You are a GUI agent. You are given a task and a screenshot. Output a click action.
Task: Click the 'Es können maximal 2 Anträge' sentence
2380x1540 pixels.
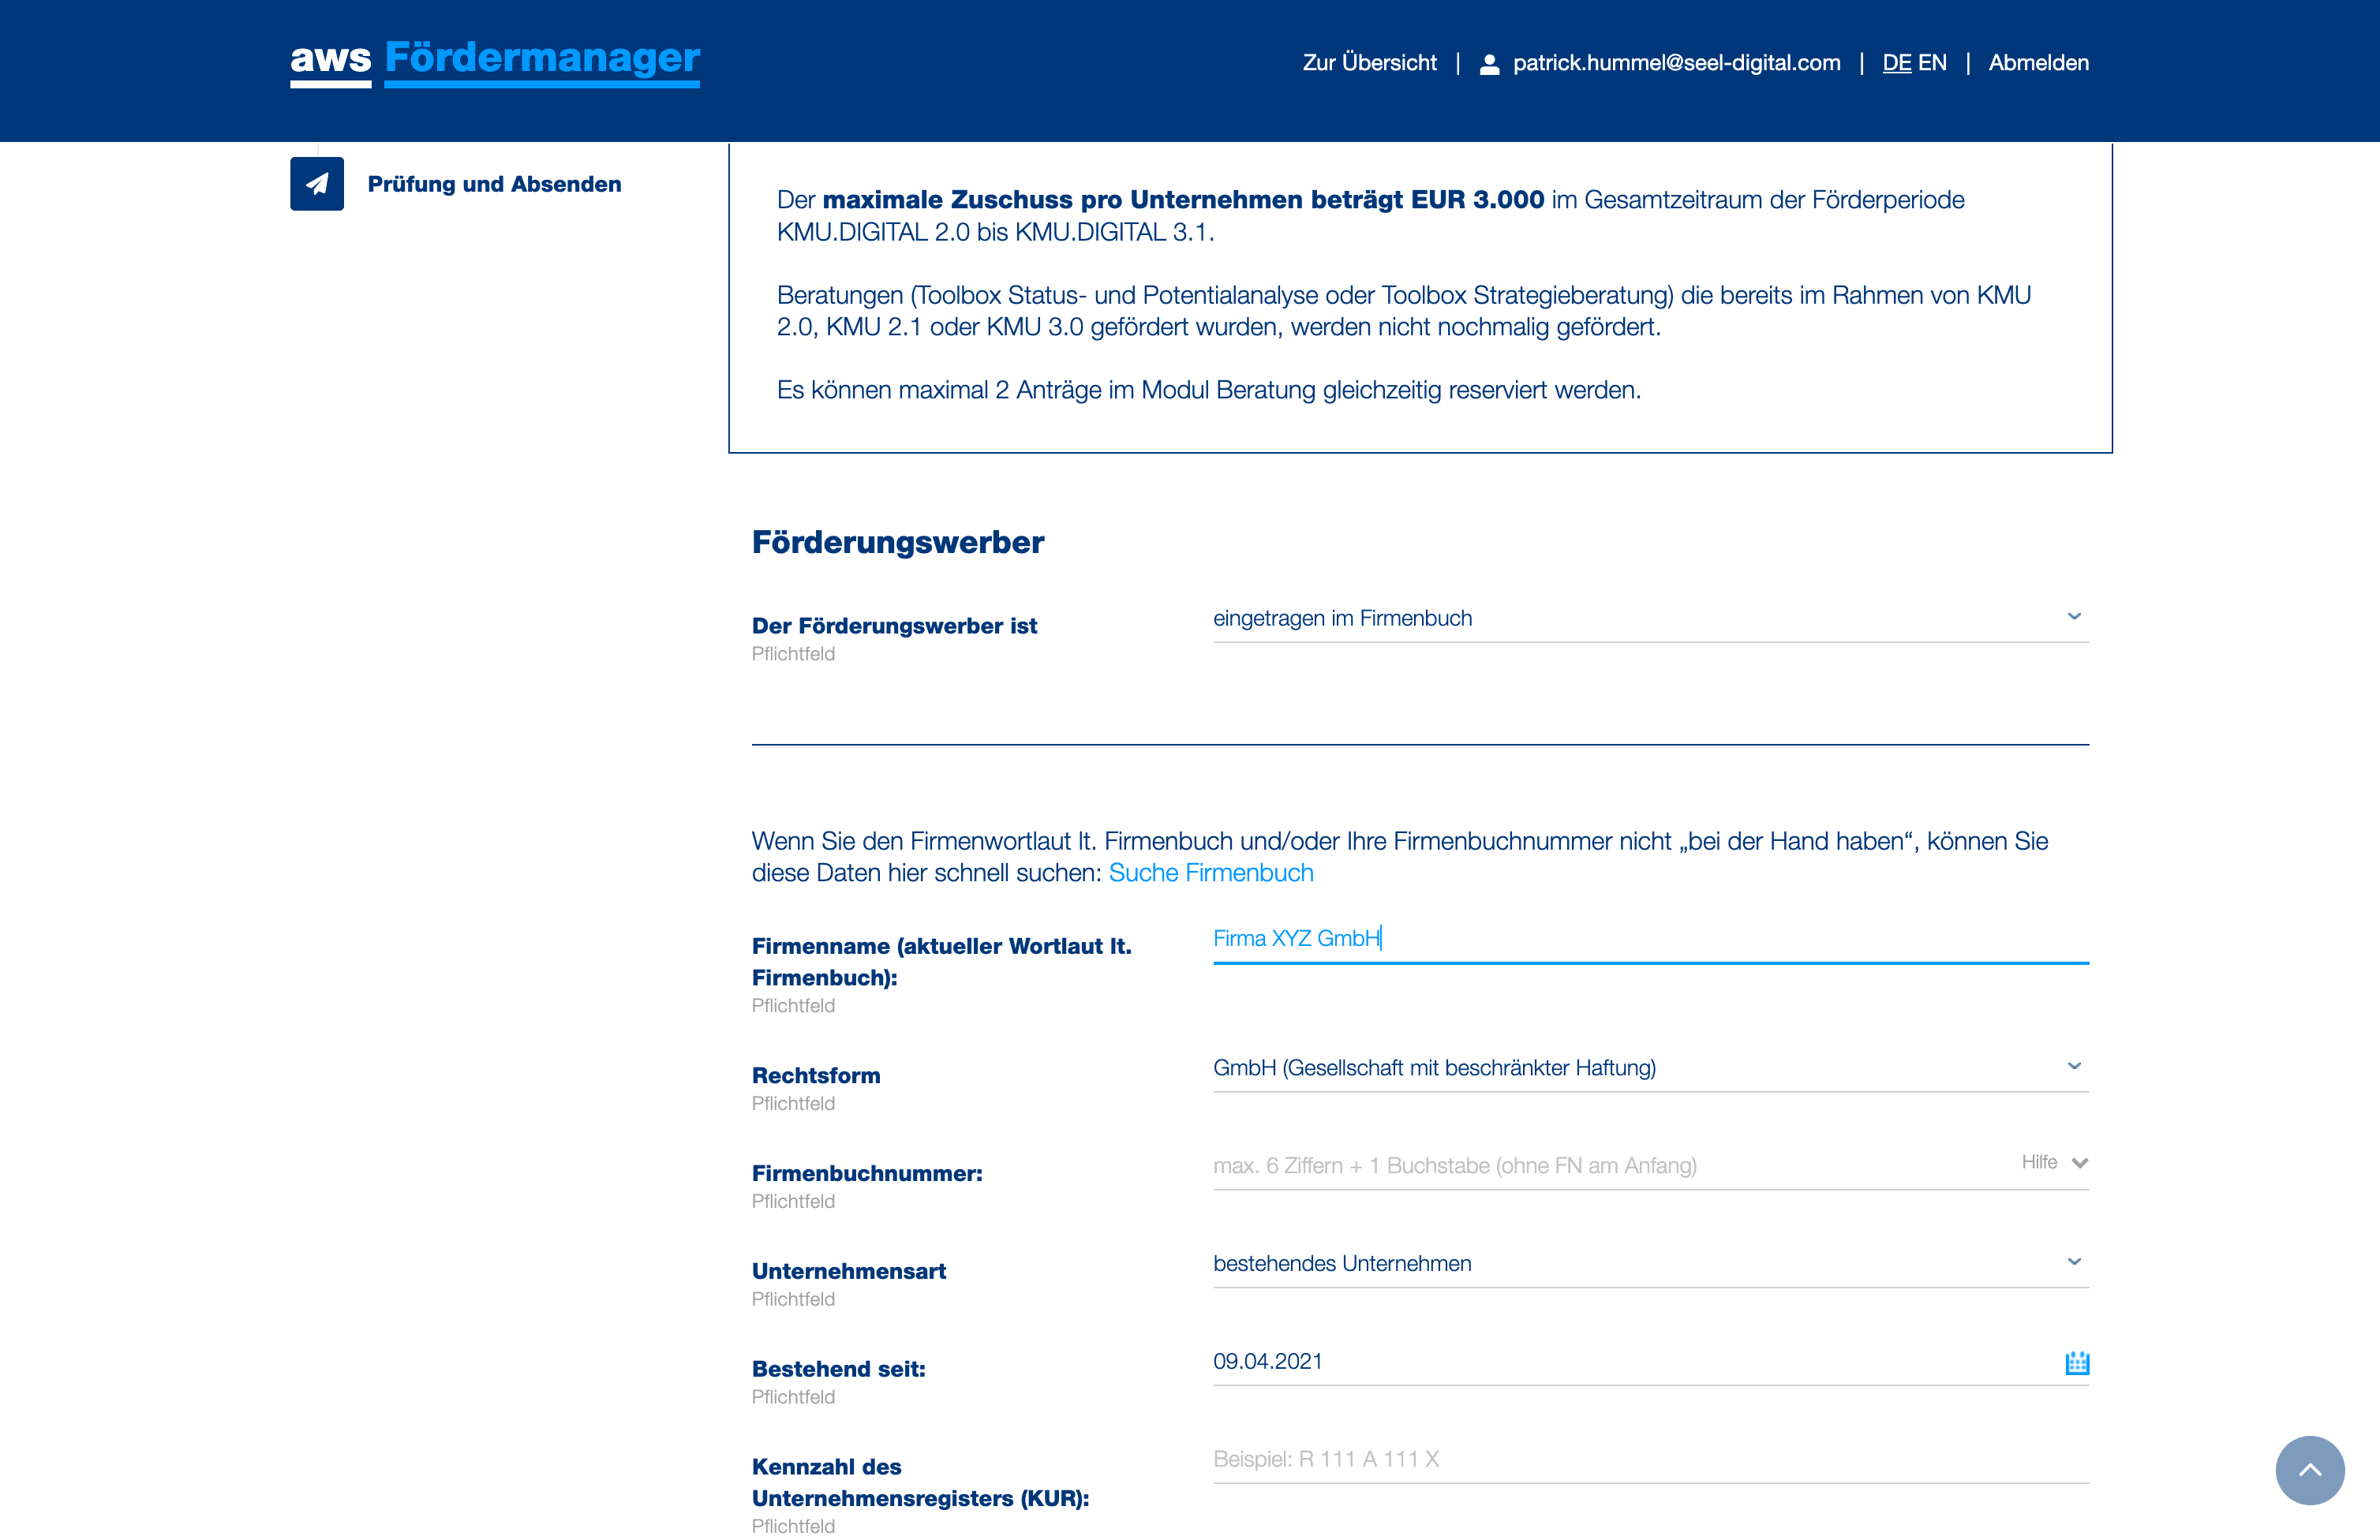click(1209, 390)
